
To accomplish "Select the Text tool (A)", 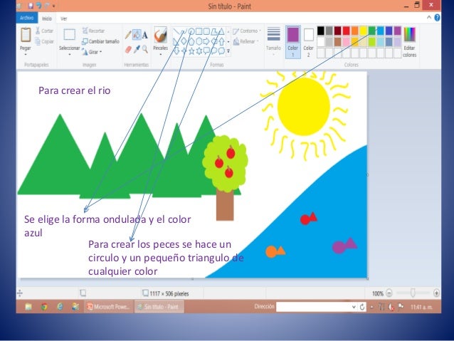I will 144,35.
